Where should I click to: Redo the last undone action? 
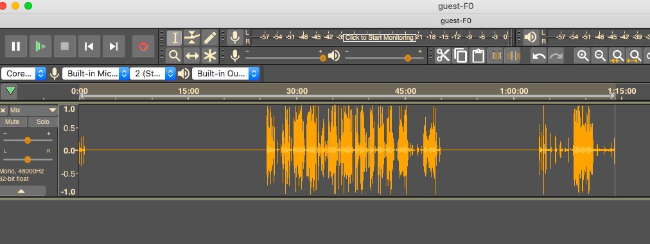(556, 55)
